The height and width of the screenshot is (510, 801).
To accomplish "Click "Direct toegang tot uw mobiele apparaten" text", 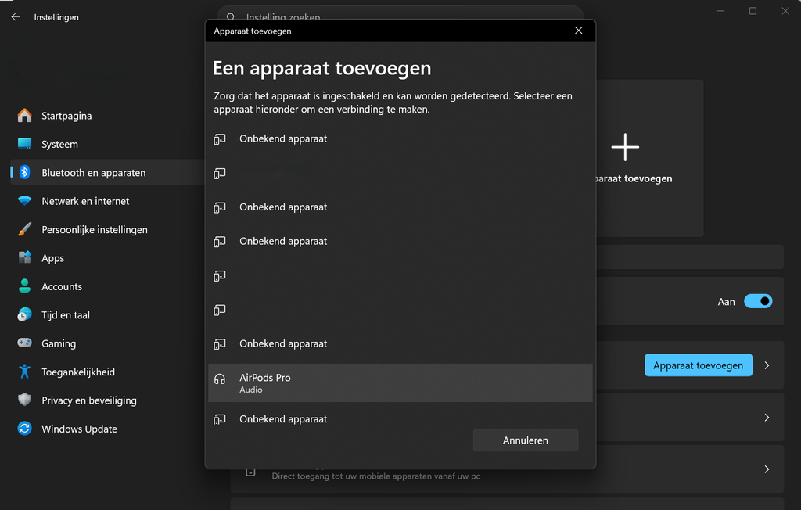I will pos(375,476).
